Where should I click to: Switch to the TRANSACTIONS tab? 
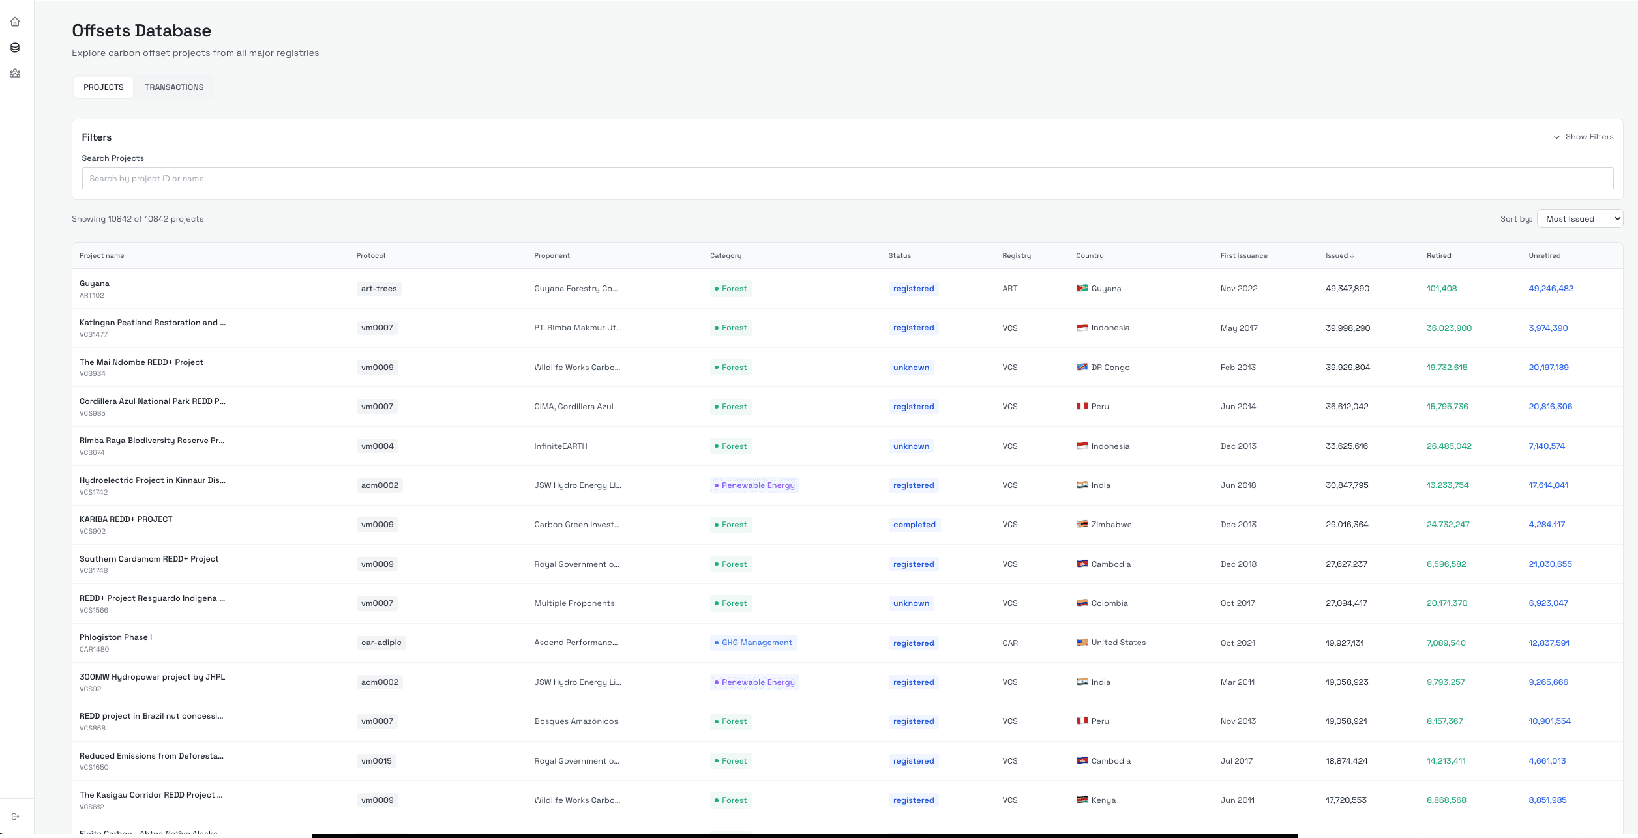click(174, 87)
